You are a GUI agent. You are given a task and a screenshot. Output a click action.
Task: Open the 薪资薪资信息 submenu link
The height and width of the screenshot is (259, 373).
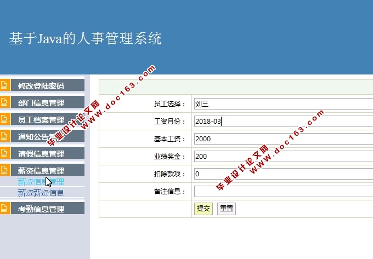pos(41,193)
